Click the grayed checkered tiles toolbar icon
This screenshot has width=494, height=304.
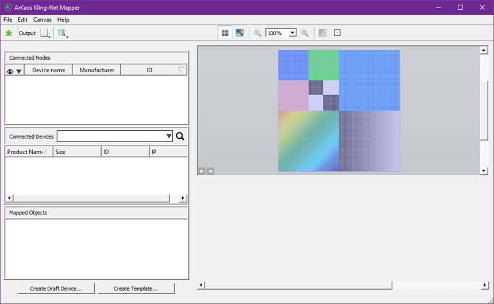[x=322, y=33]
